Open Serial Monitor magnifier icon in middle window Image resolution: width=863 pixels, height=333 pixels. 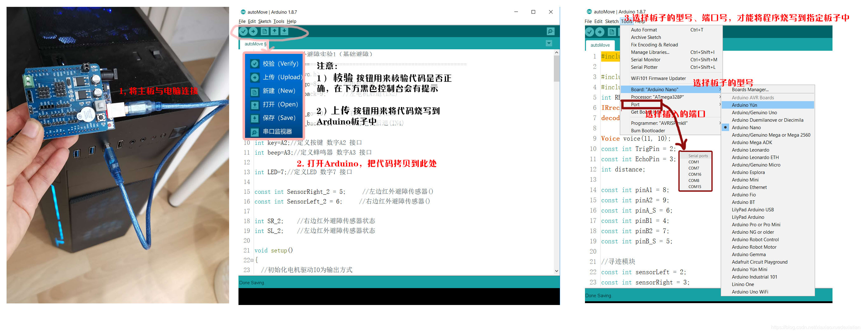tap(550, 31)
